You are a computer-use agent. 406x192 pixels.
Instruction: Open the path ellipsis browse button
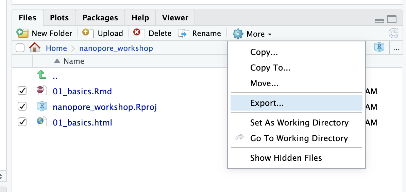click(396, 48)
